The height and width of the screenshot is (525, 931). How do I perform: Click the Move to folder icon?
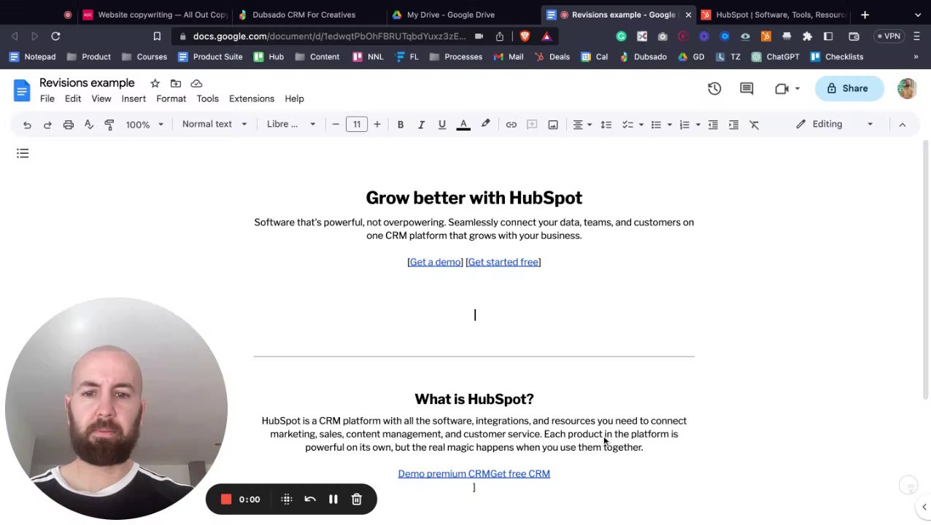[x=176, y=83]
